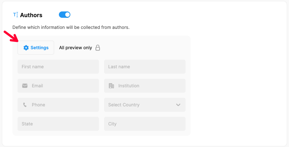The height and width of the screenshot is (147, 289).
Task: Open the Select Country combo box
Action: 140,105
